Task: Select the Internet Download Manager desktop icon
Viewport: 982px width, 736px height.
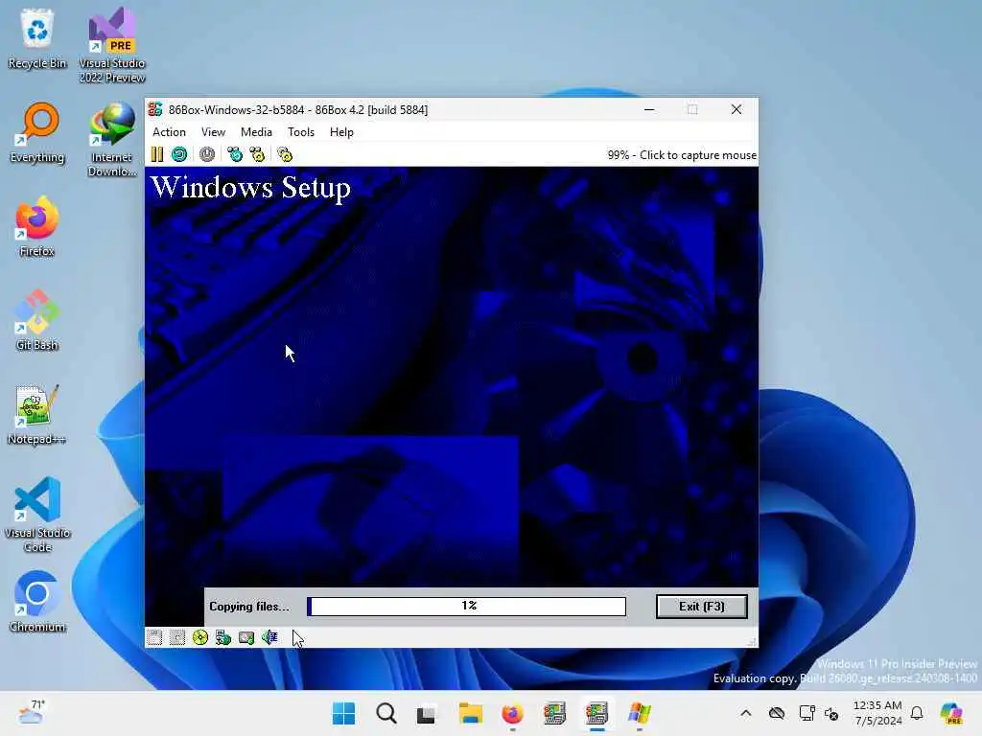Action: tap(112, 140)
